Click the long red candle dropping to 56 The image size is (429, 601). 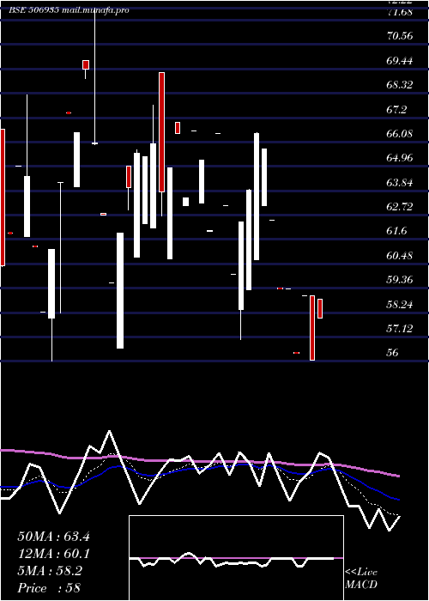[x=312, y=328]
